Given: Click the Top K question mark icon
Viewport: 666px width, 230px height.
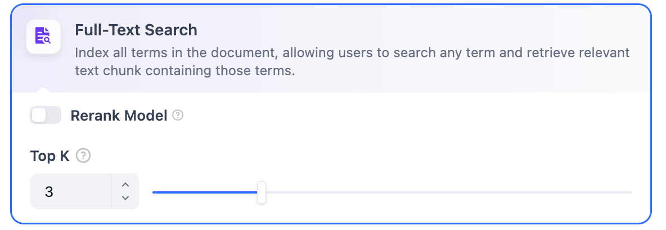Looking at the screenshot, I should coord(83,155).
